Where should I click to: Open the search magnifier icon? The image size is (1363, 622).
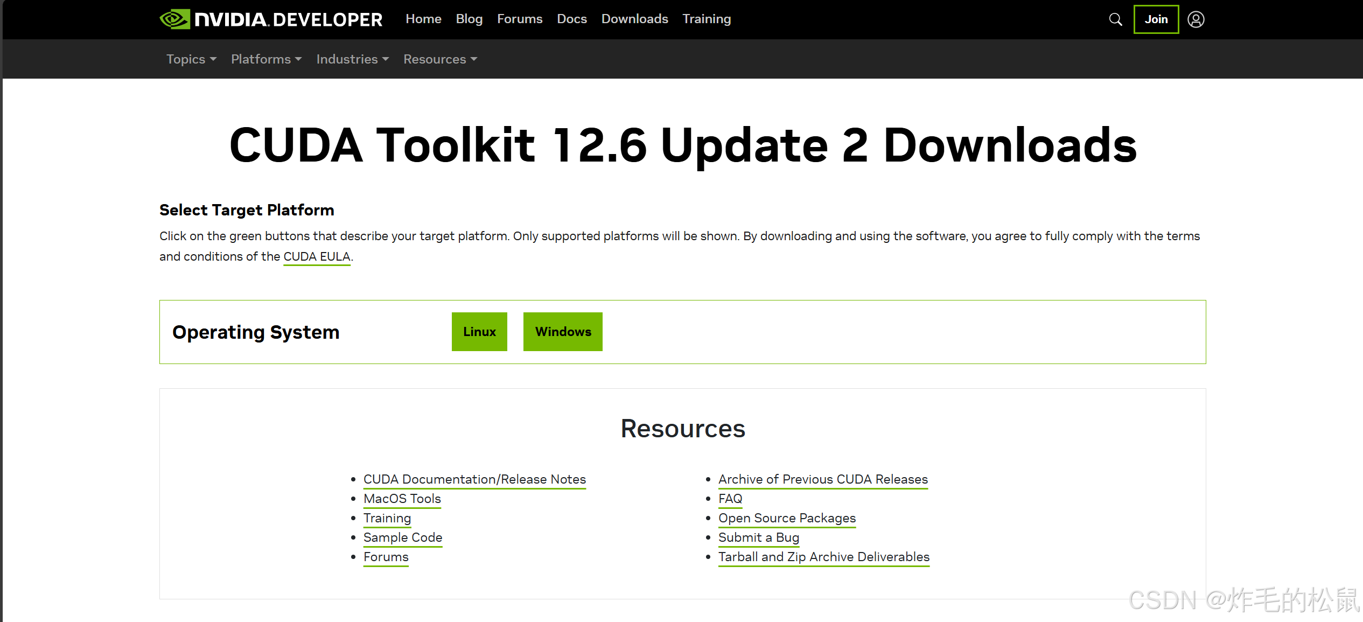pyautogui.click(x=1115, y=19)
